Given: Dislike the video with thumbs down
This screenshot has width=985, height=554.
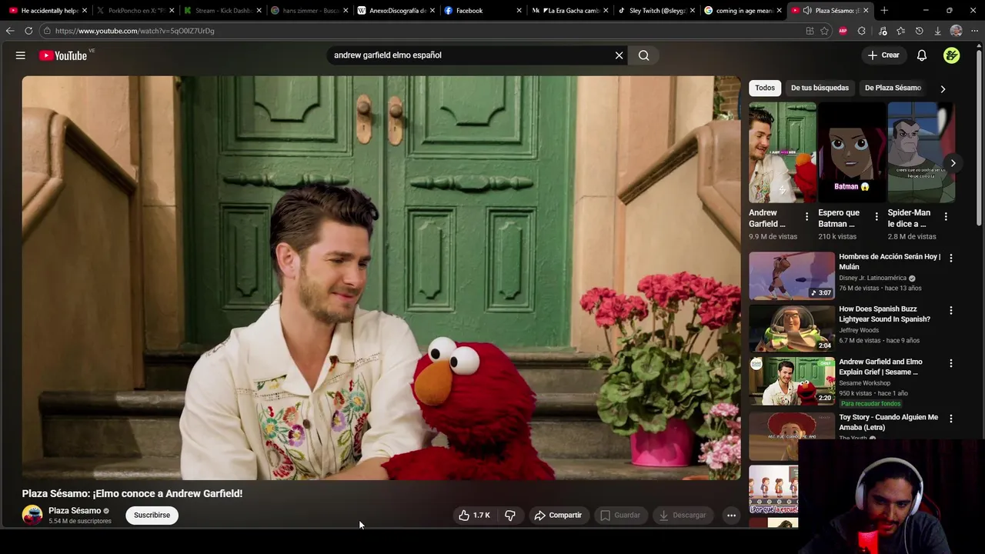Looking at the screenshot, I should click(509, 516).
